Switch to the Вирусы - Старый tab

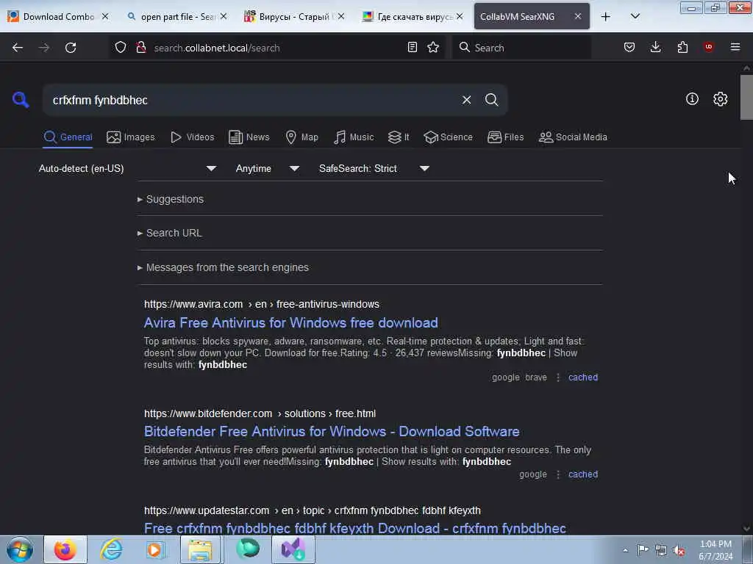[293, 17]
